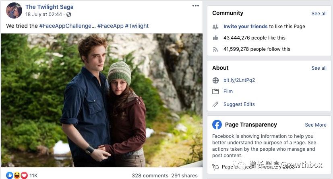This screenshot has height=179, width=333.
Task: Click See all in Community section
Action: [x=319, y=13]
